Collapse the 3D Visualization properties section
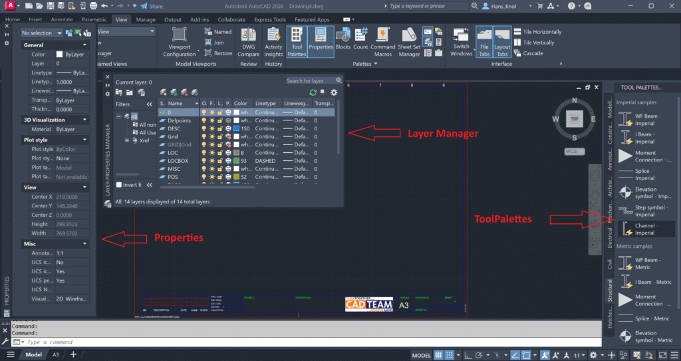The width and height of the screenshot is (681, 361). 85,120
